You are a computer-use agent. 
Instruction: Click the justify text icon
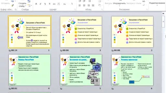[93, 5]
